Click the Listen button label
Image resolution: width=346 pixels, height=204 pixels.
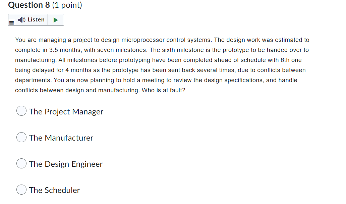pos(36,19)
